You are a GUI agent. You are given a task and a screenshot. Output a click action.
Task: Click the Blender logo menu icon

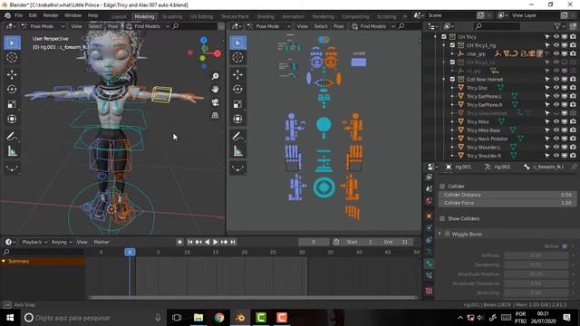(7, 15)
